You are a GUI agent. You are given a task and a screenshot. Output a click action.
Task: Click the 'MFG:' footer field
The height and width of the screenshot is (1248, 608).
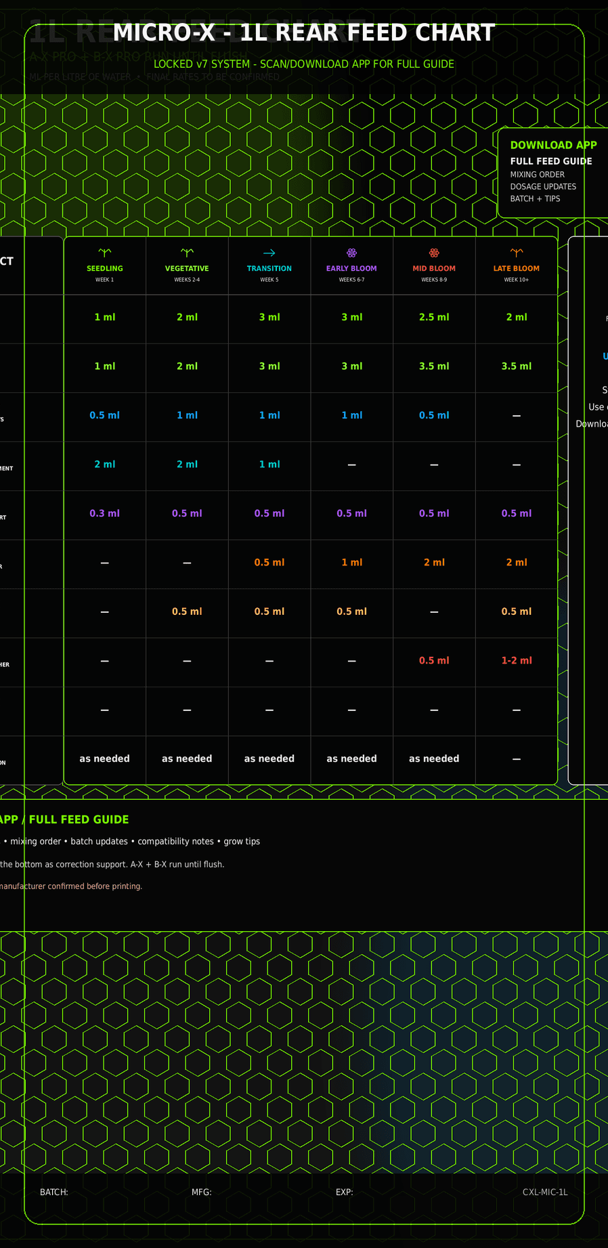[x=202, y=1192]
